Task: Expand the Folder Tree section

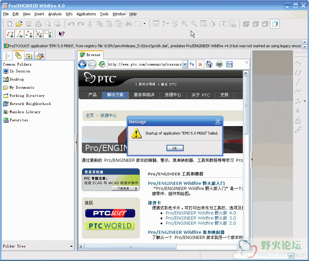Action: [71, 246]
